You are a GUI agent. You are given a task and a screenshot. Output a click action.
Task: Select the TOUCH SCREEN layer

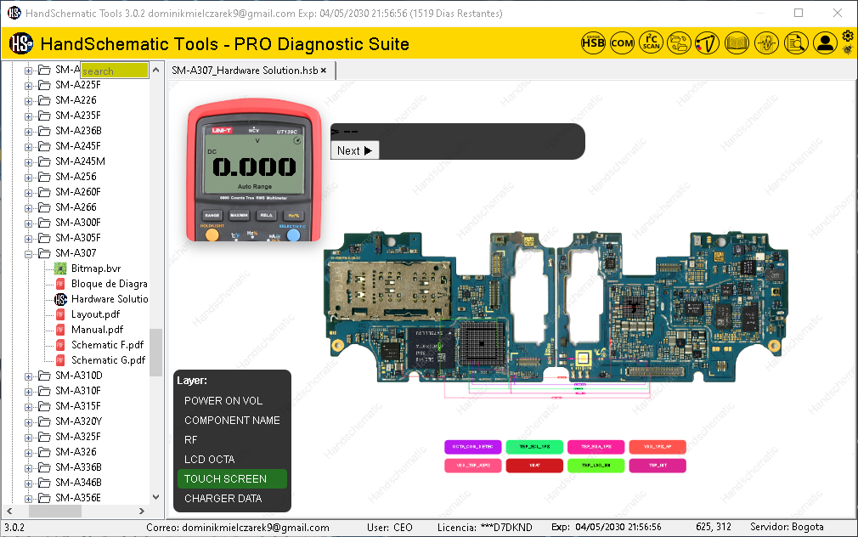coord(232,479)
